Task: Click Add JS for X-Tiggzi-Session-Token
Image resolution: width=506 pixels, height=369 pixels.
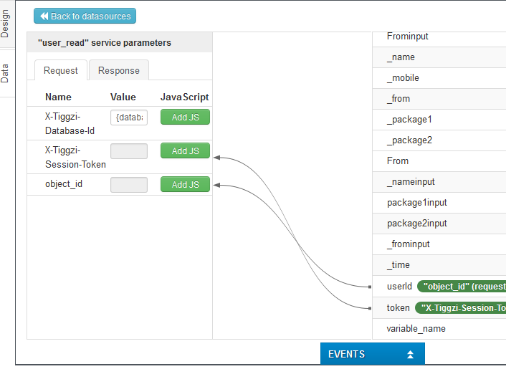Action: click(185, 151)
